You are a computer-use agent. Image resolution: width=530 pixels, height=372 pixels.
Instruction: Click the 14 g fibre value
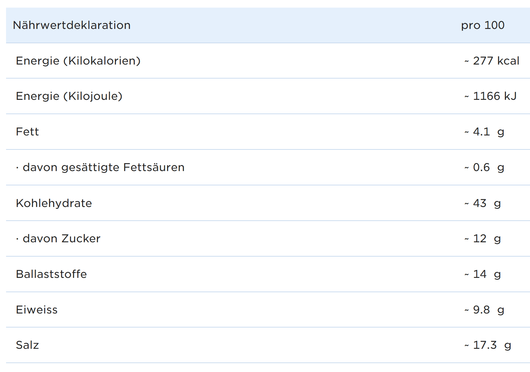coord(483,274)
